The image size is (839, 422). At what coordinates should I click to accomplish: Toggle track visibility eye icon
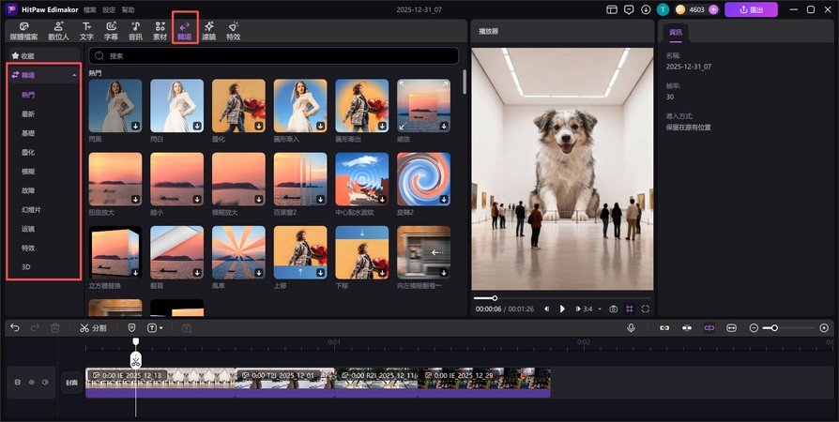[31, 382]
